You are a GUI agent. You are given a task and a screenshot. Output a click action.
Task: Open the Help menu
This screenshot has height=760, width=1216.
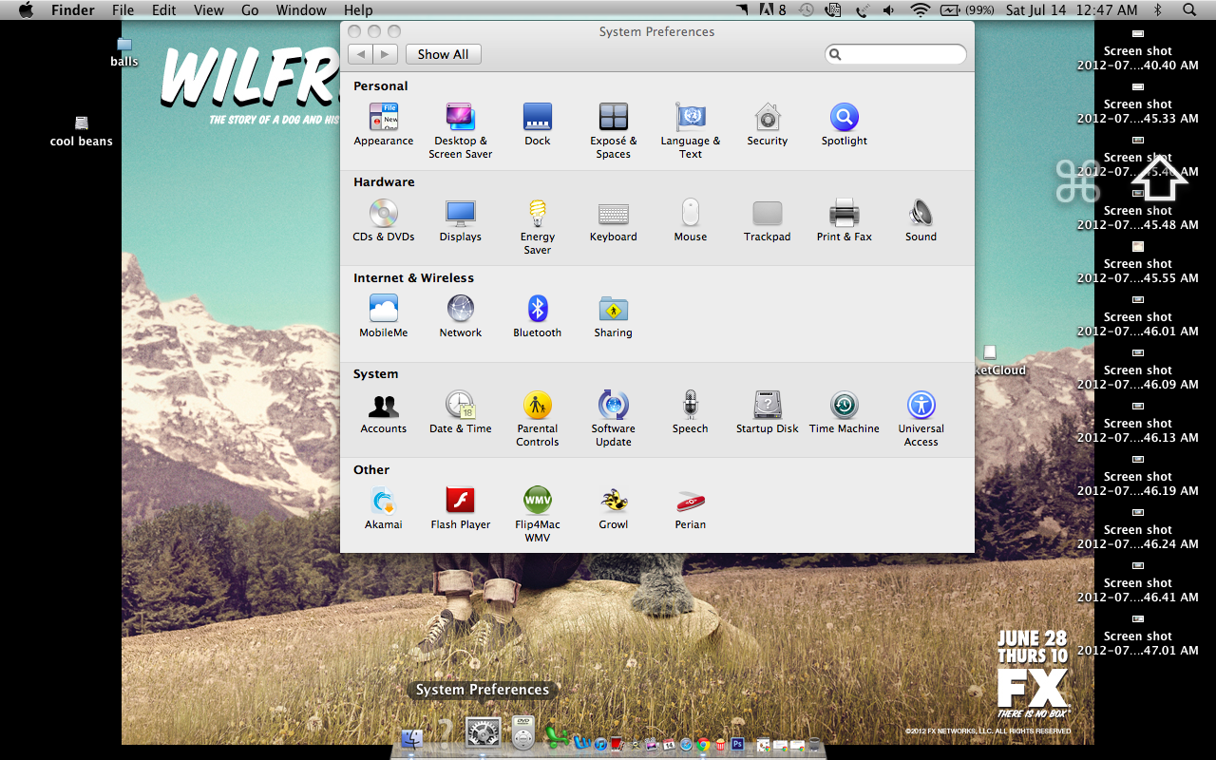point(358,10)
